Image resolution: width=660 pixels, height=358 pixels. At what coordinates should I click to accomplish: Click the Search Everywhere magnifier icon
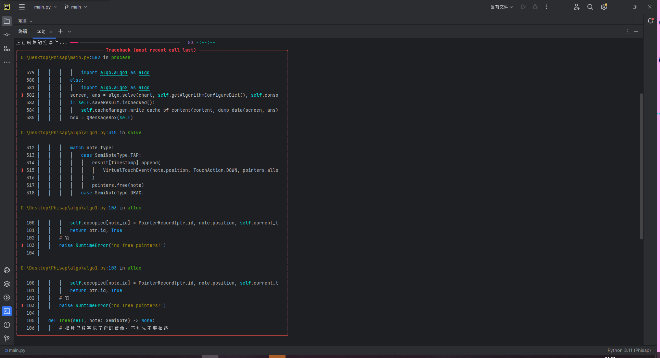pyautogui.click(x=590, y=7)
